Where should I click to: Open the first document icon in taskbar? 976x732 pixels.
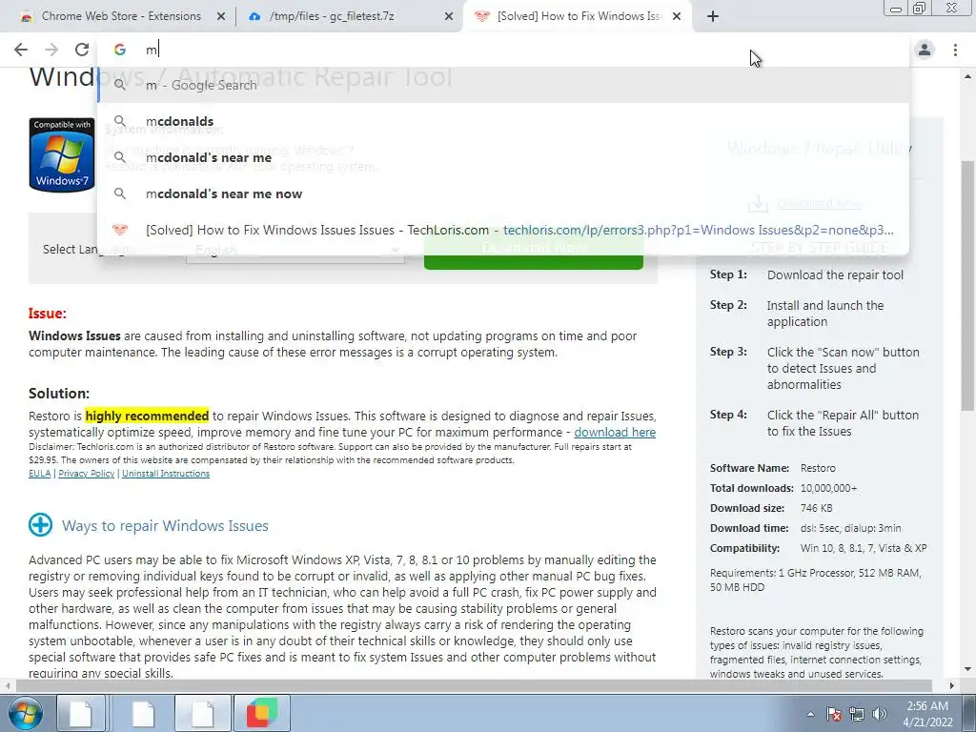(x=82, y=713)
